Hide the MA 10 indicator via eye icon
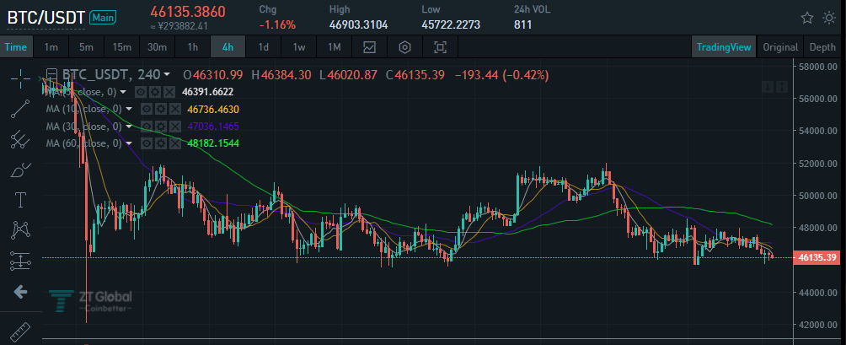 point(146,109)
